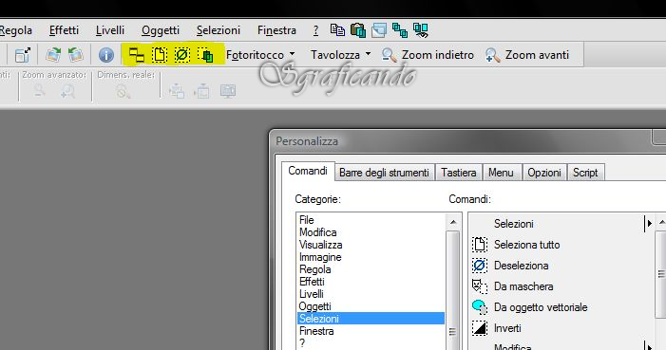
Task: Click the Da maschera command text
Action: pyautogui.click(x=523, y=286)
